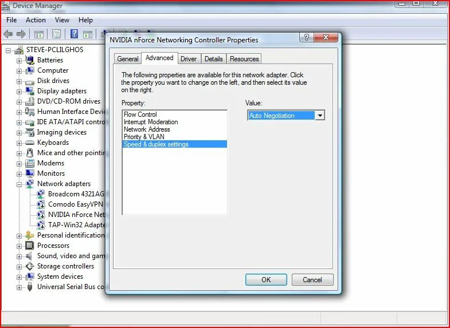This screenshot has height=328, width=450.
Task: Select IDE ATA/ATAPI controllers in tree
Action: pos(71,122)
